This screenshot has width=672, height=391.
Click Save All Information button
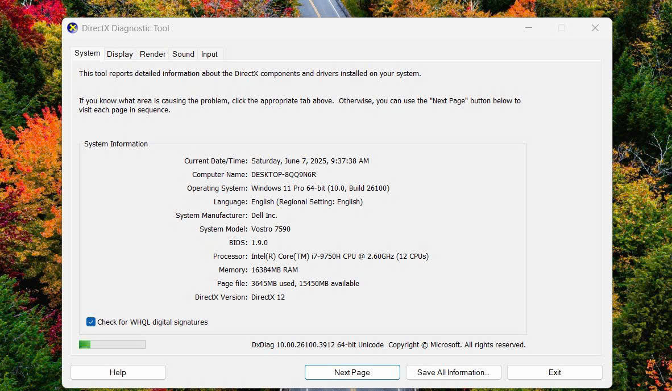coord(454,372)
